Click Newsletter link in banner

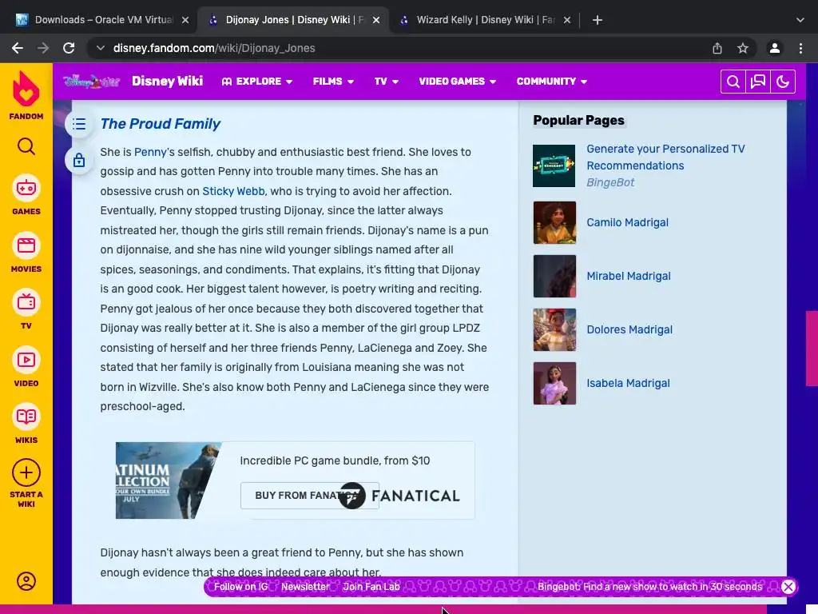click(305, 587)
